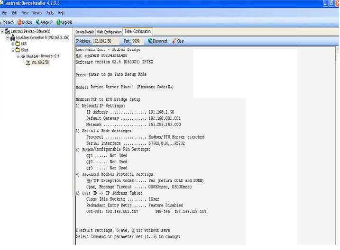Select the Local Area Connection network icon
Viewport: 340px width, 250px height.
(13, 37)
